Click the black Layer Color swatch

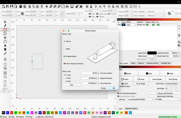click(x=152, y=53)
